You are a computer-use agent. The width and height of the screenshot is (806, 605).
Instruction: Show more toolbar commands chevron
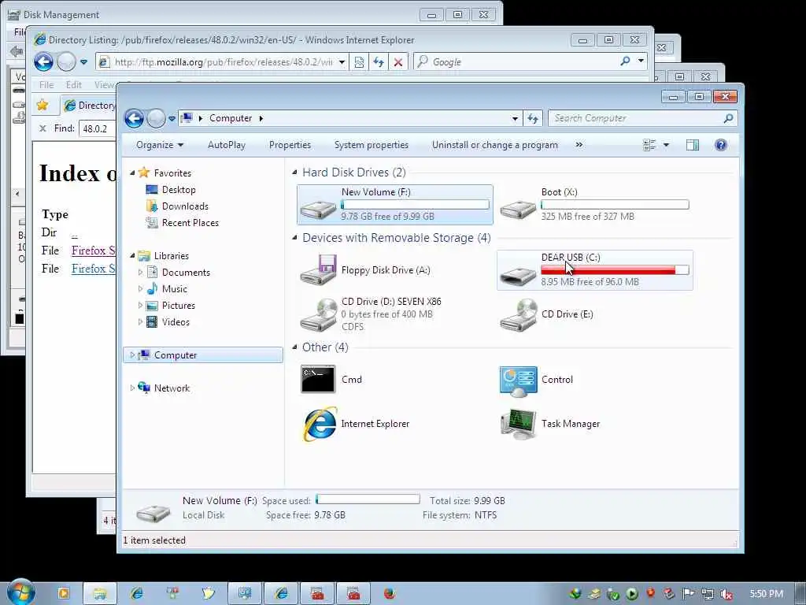tap(579, 145)
